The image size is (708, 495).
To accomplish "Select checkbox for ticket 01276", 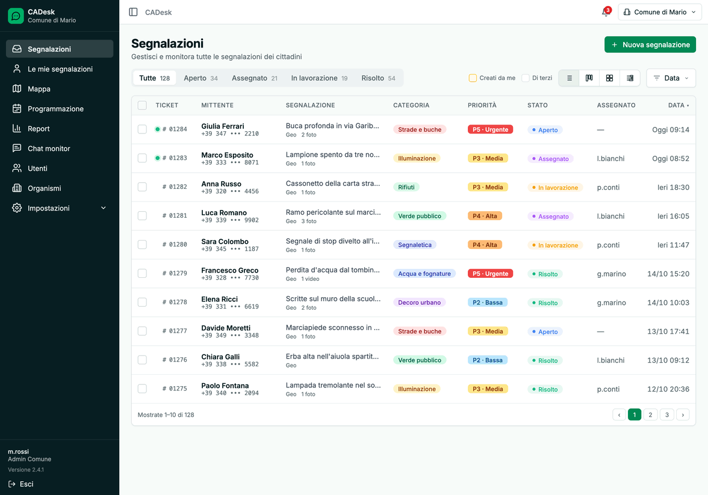I will point(142,360).
